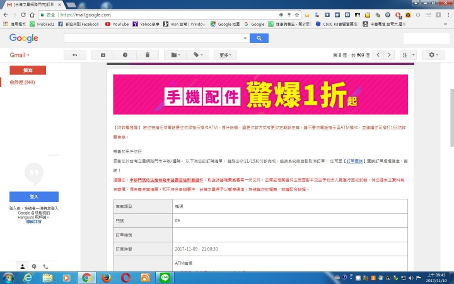
Task: Archive this email
Action: 103,55
